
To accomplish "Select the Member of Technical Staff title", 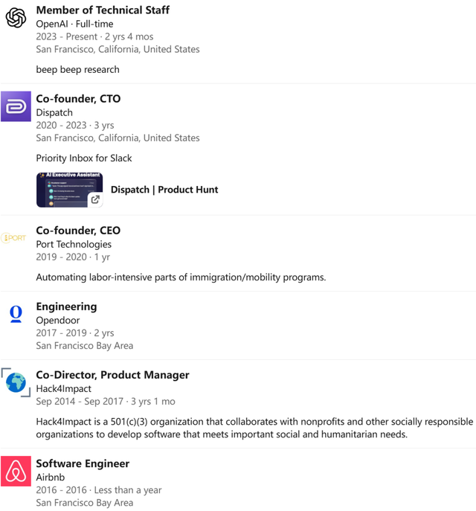I will [x=103, y=10].
